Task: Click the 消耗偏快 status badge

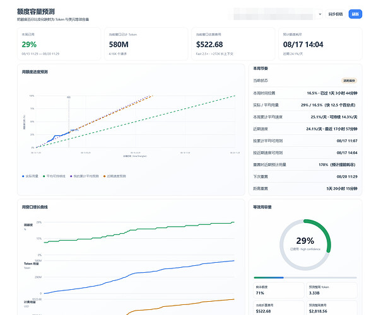Action: pos(349,81)
